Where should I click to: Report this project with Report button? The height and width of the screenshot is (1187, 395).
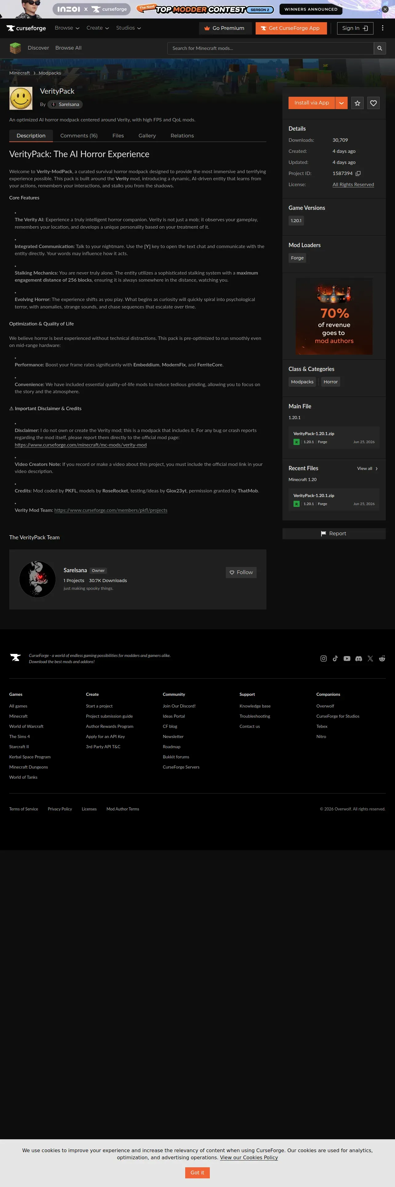point(334,534)
